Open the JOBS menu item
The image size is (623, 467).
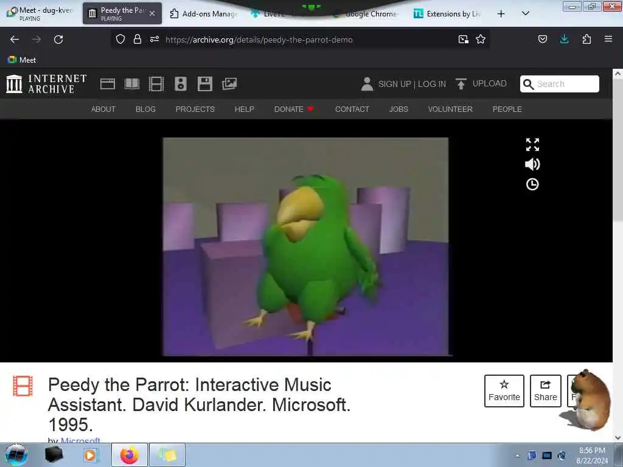[x=399, y=109]
